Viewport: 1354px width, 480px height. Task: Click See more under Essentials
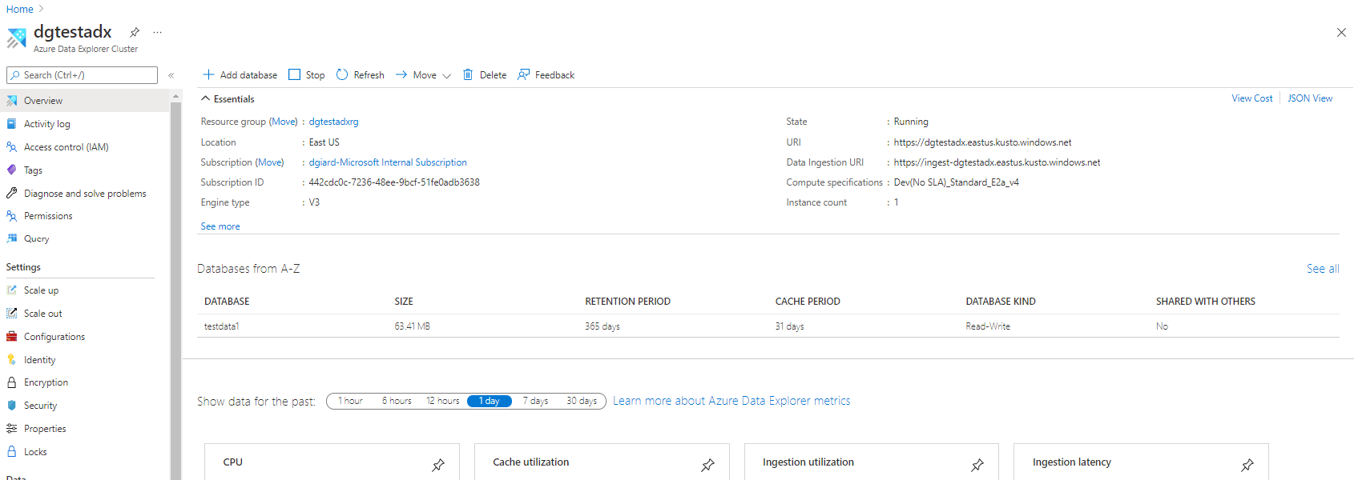(x=220, y=226)
